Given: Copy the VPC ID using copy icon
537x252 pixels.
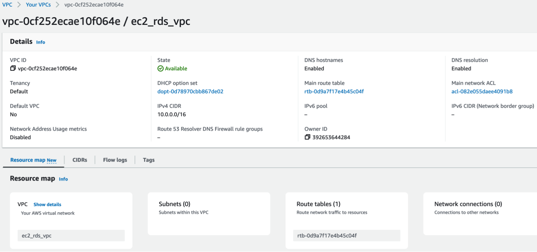Looking at the screenshot, I should 13,69.
